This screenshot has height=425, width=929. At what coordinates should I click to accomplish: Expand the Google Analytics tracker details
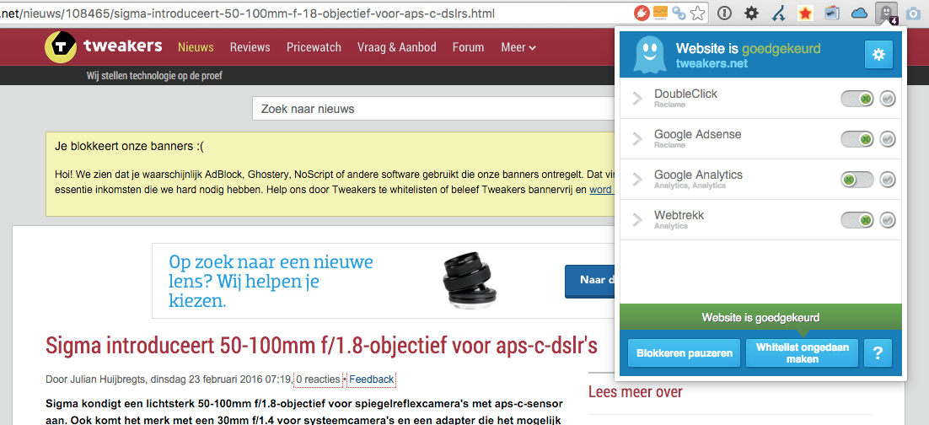click(637, 180)
